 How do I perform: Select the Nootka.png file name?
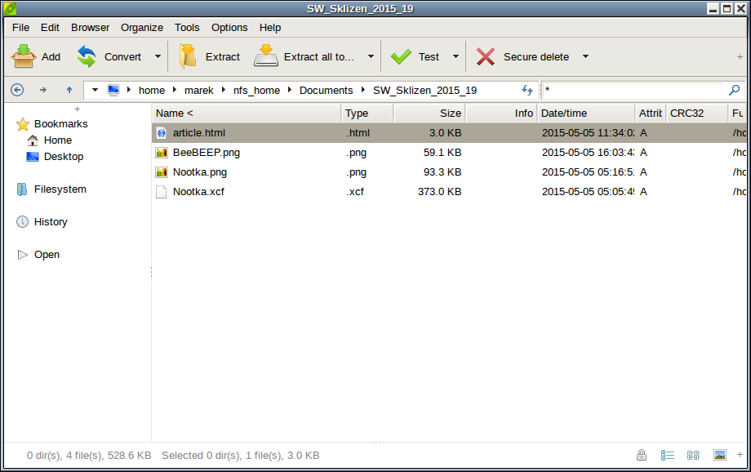(200, 172)
